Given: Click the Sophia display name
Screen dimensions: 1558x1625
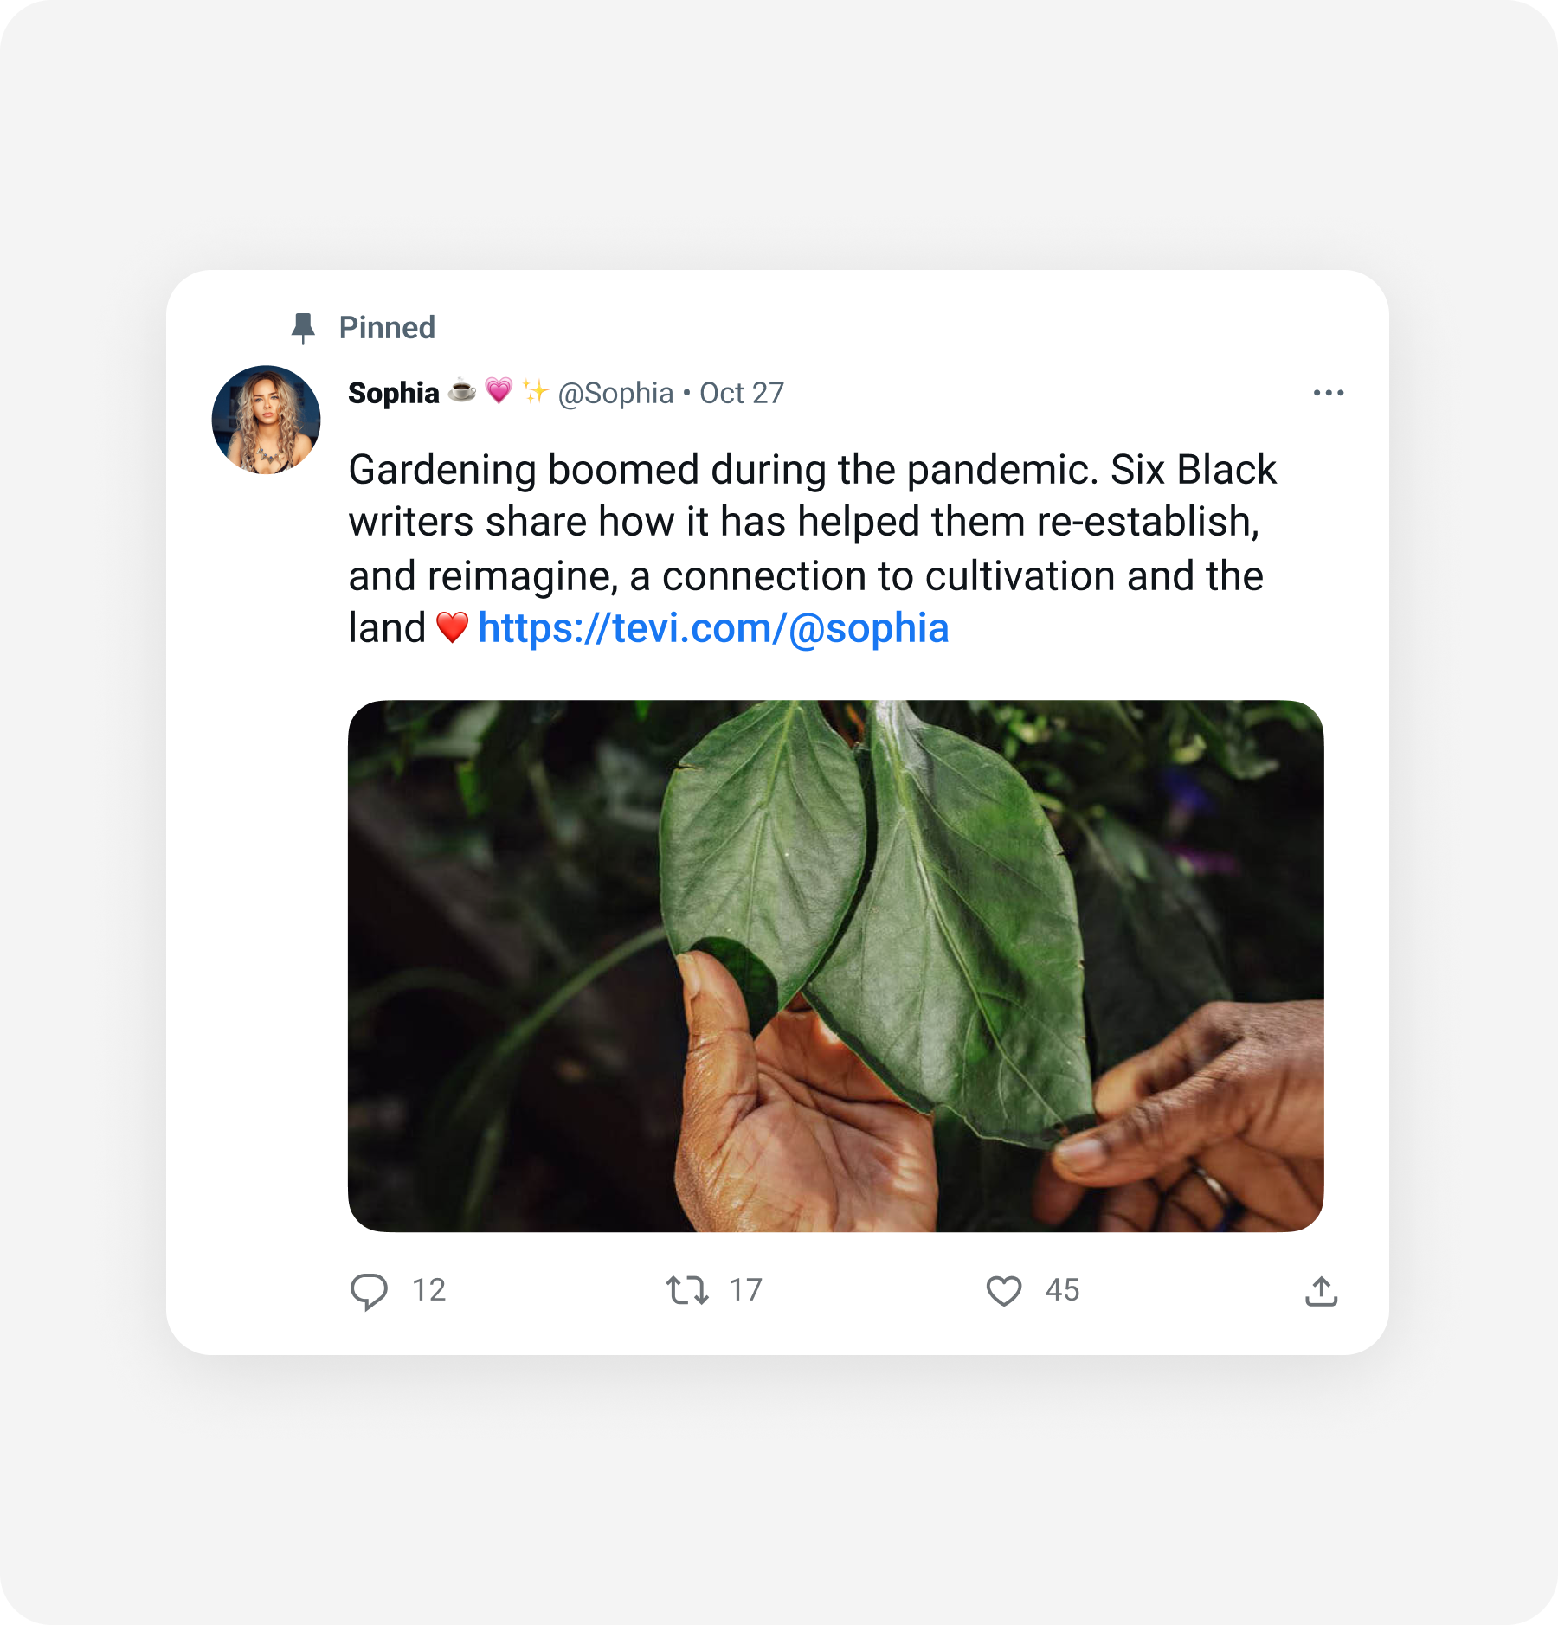Looking at the screenshot, I should [394, 393].
